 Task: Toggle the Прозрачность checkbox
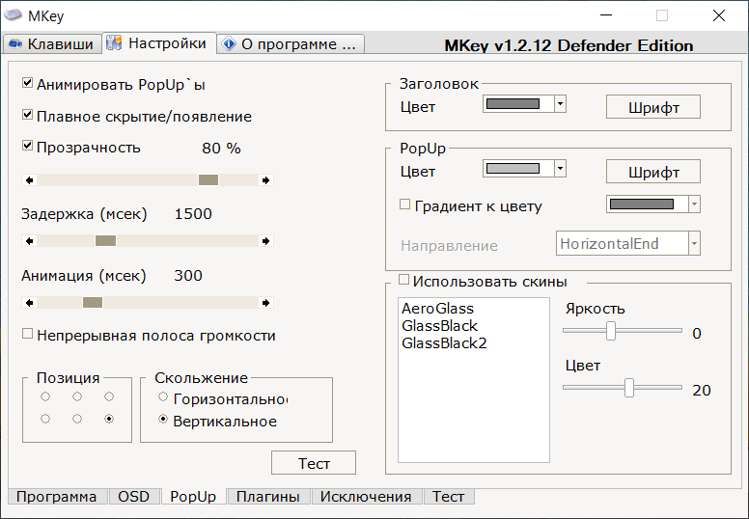coord(27,146)
